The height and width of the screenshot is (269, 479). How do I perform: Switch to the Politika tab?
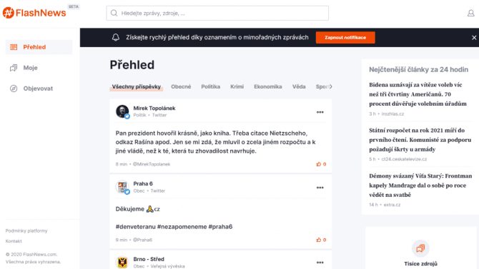(x=210, y=86)
